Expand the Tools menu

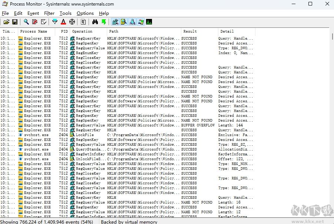[x=65, y=13]
